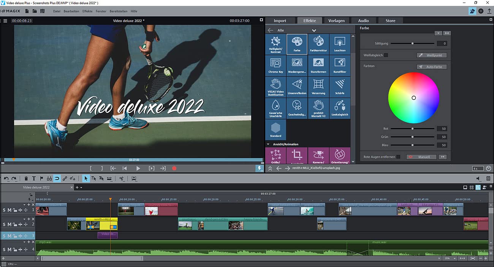Enable the Weißabgleich checkbox
The width and height of the screenshot is (494, 267).
[x=386, y=55]
